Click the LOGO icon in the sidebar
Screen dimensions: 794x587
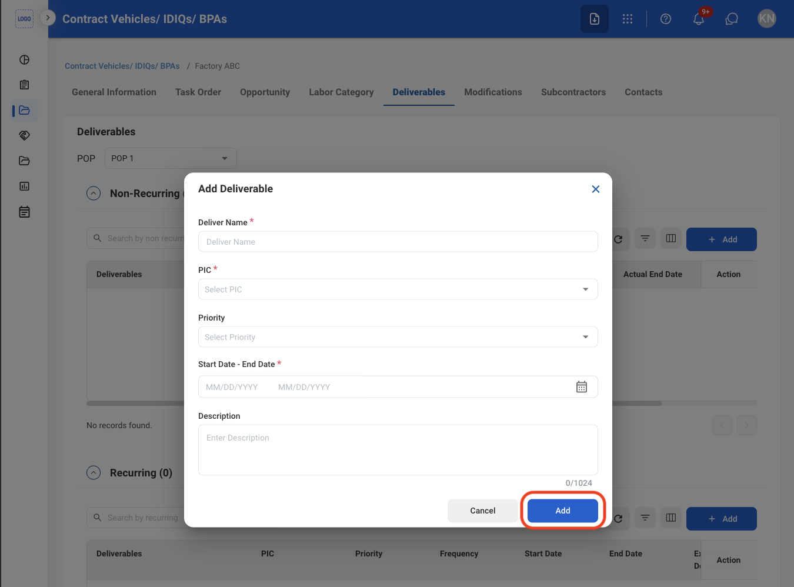tap(24, 19)
